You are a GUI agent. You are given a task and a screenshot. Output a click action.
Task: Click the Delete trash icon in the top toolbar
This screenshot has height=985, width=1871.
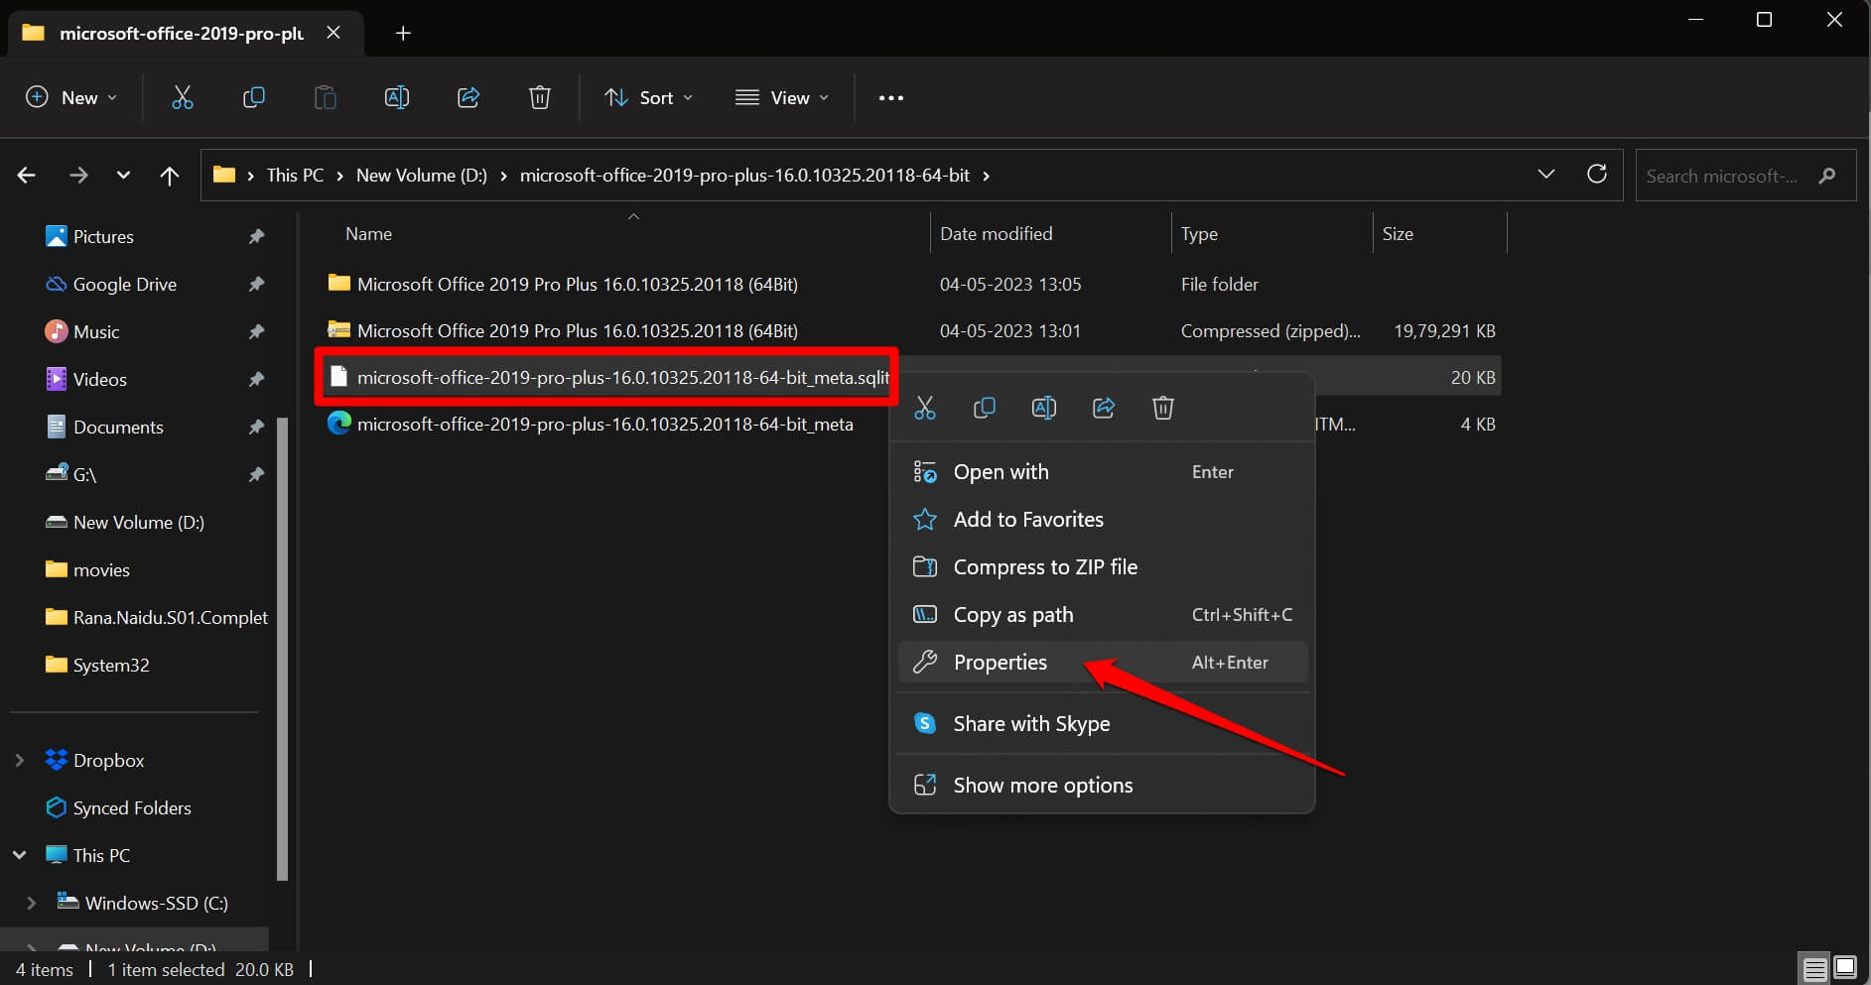click(539, 97)
